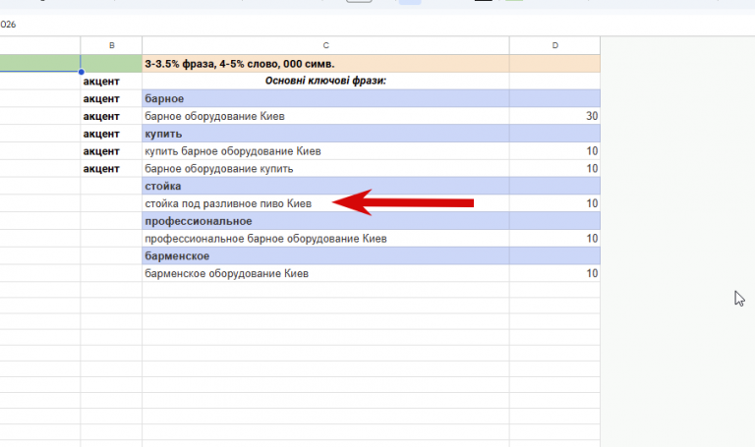Click cell 'купить барное оборудование Киев'
This screenshot has width=755, height=447.
pyautogui.click(x=325, y=151)
